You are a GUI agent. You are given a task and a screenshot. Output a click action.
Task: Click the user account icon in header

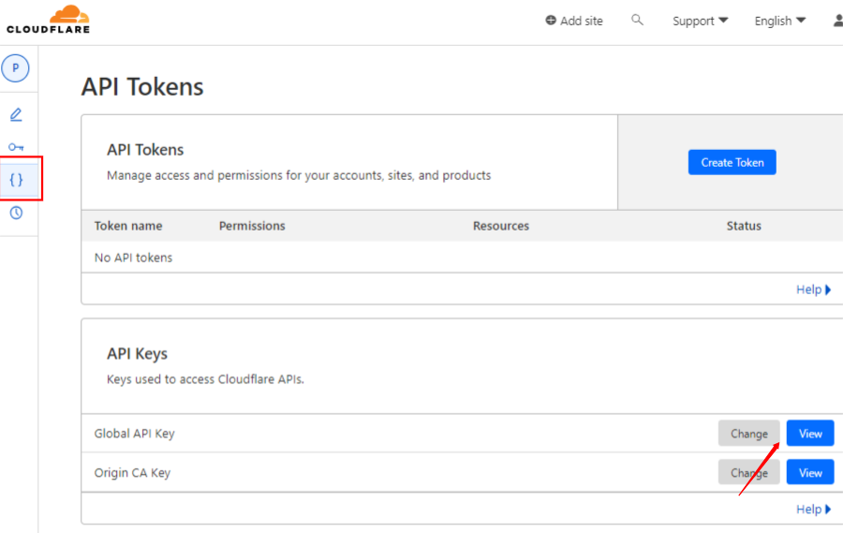[x=838, y=21]
